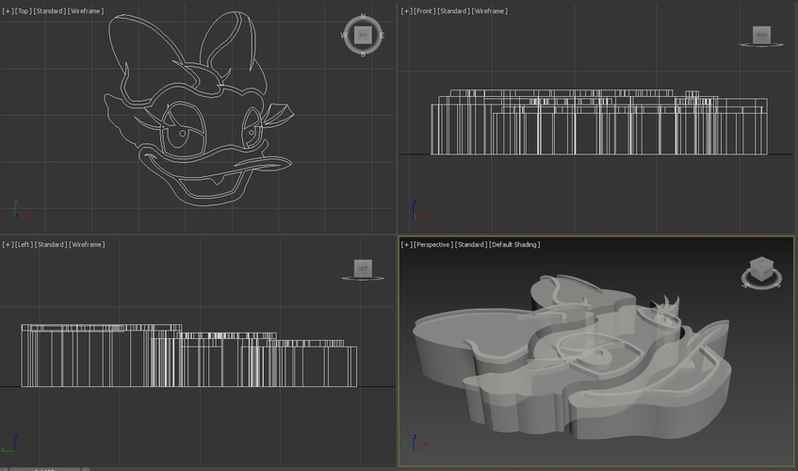Open [Standard] menu in the Left viewport
The height and width of the screenshot is (471, 798).
(x=50, y=244)
